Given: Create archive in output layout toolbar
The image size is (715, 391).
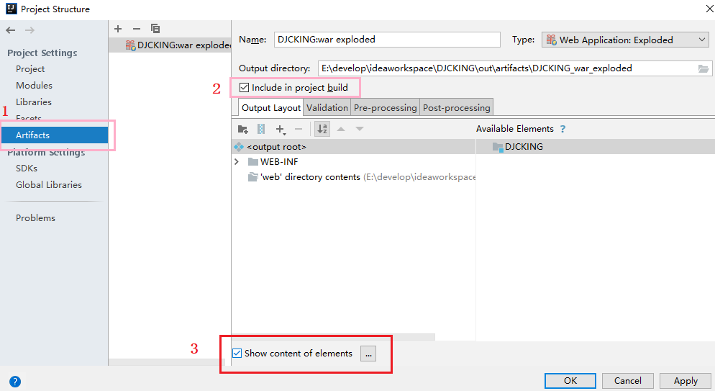Looking at the screenshot, I should click(x=261, y=129).
